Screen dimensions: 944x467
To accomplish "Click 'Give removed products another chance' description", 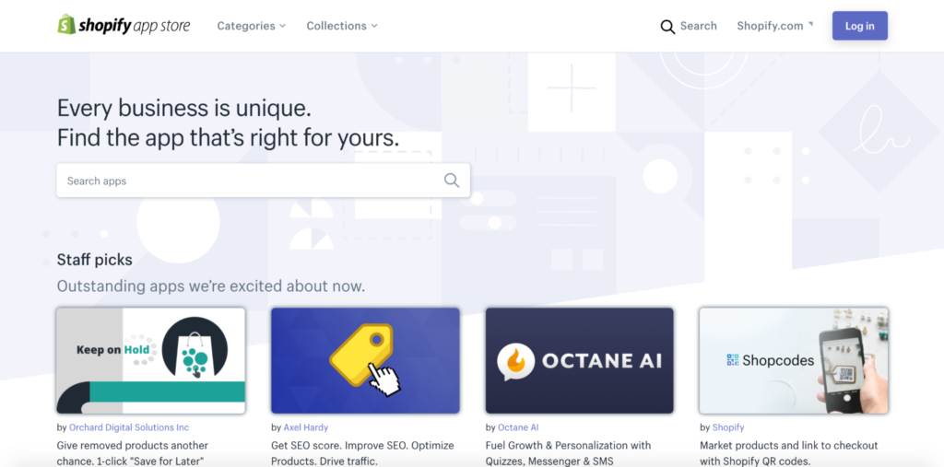I will [133, 453].
